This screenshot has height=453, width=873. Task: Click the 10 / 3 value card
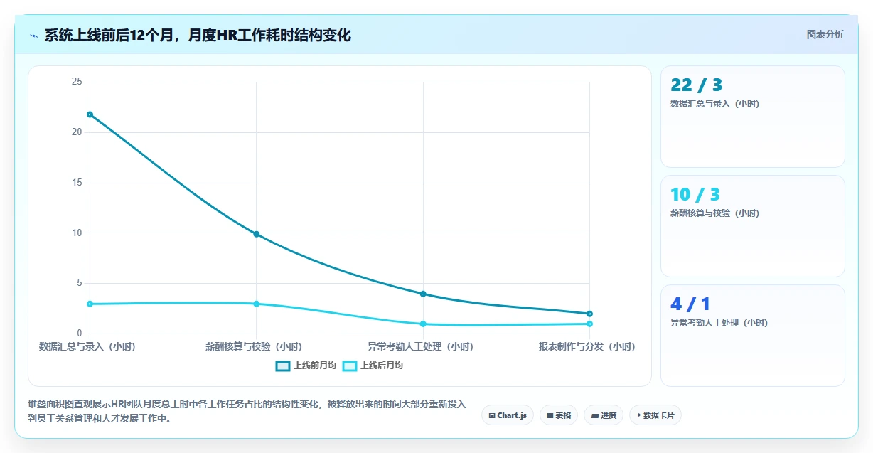[753, 226]
